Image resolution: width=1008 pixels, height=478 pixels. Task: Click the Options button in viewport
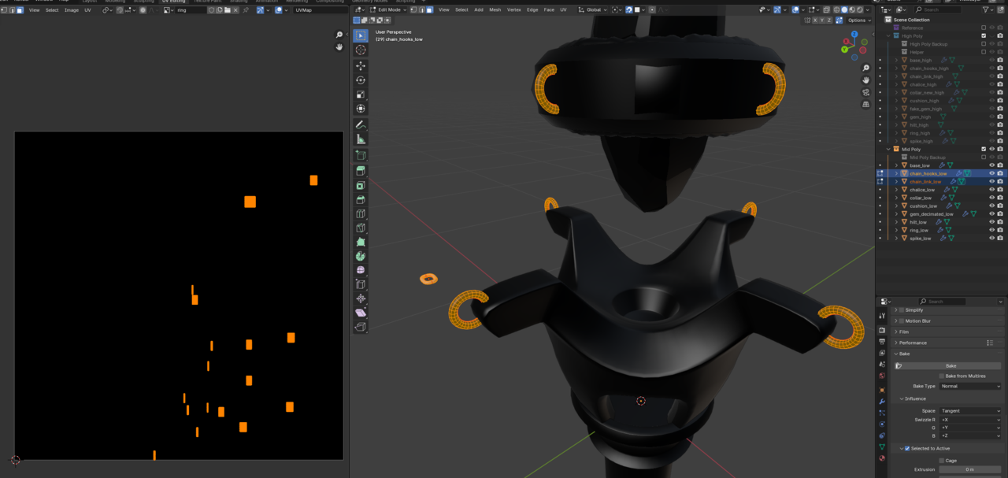pos(858,20)
